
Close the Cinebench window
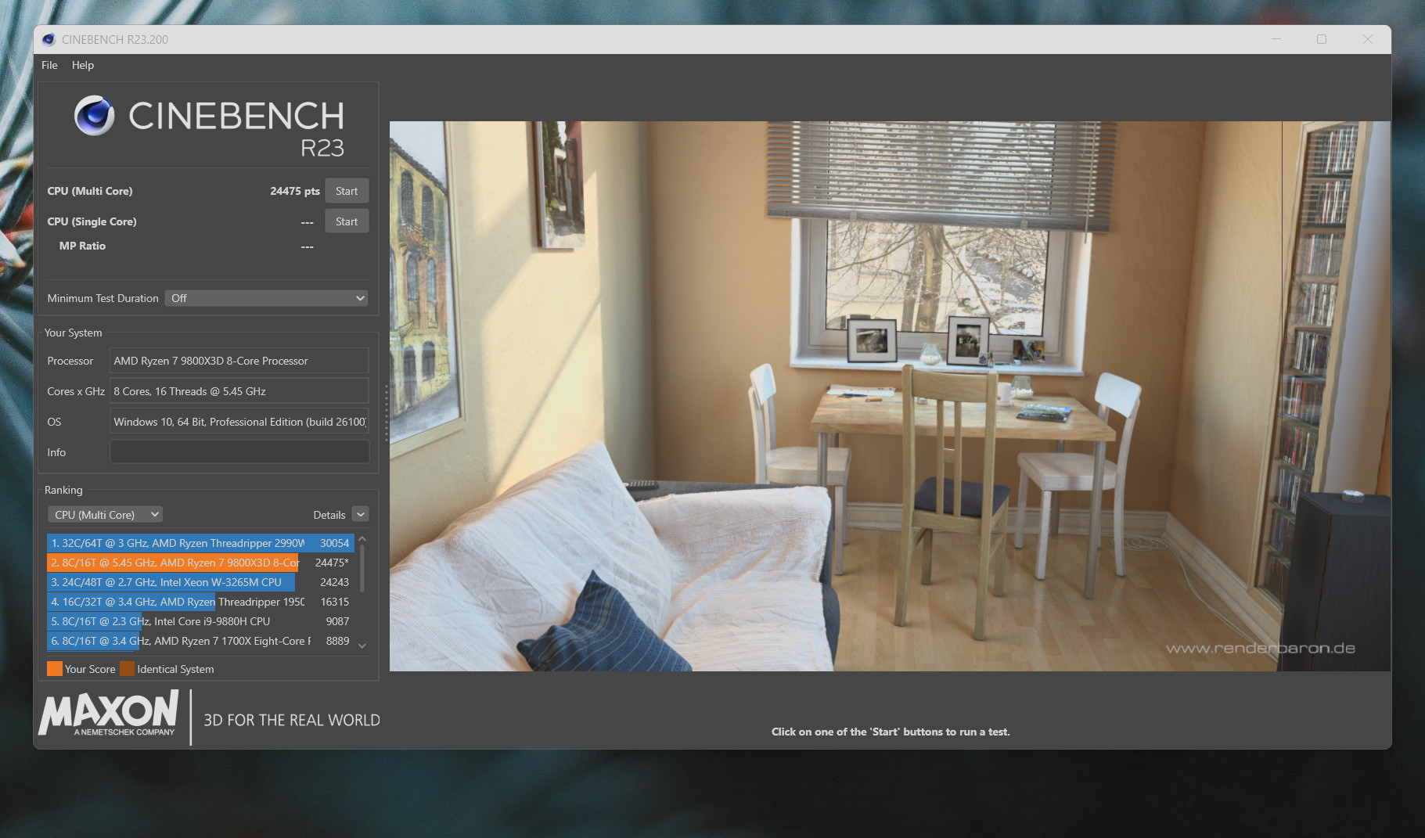[x=1368, y=39]
